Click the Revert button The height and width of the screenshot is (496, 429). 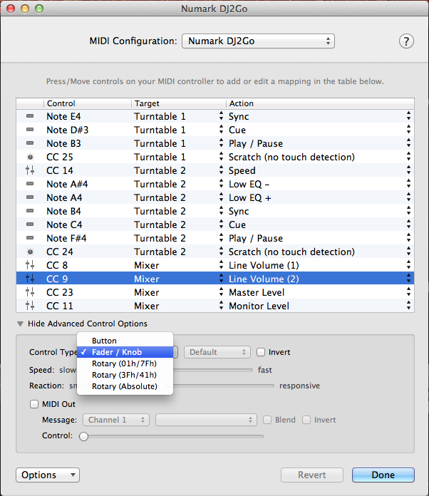(312, 475)
